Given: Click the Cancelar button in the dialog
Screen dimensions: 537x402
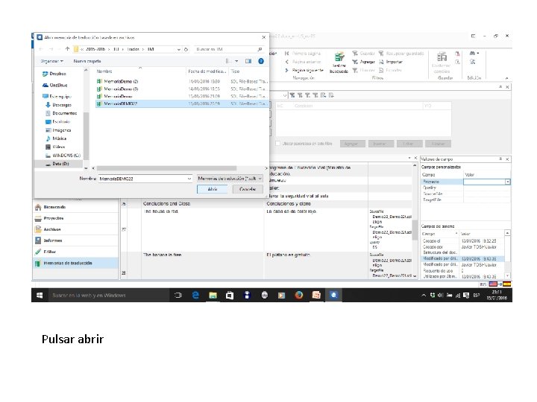Looking at the screenshot, I should coord(248,189).
